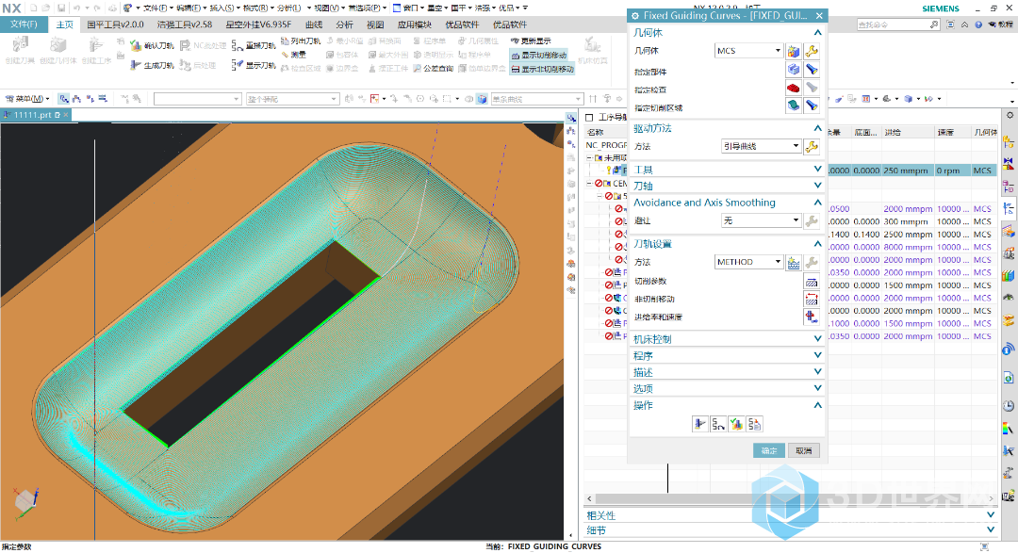Open the 单条曲线 selection filter dropdown

coord(537,99)
